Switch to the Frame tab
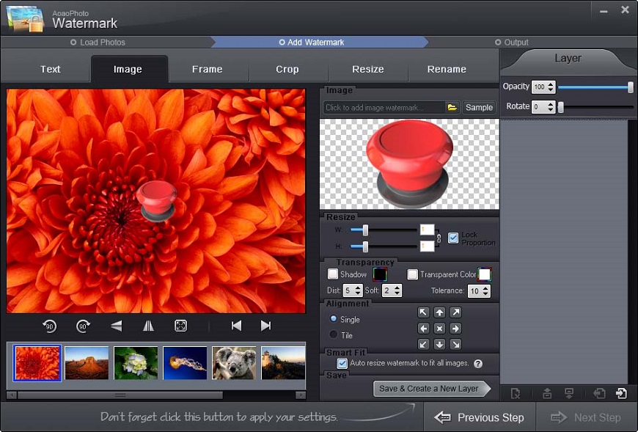 [x=207, y=69]
